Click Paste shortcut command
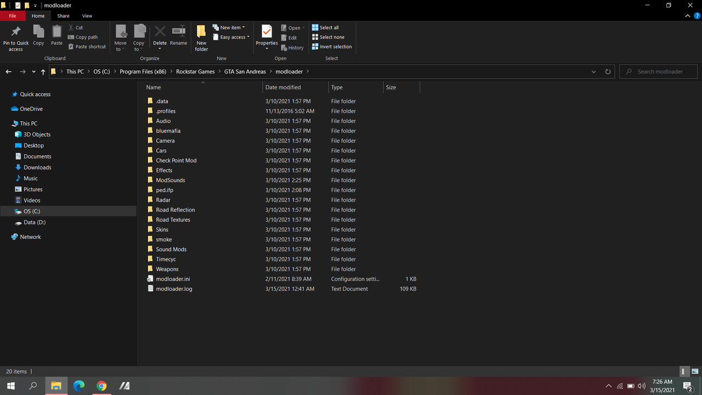702x395 pixels. coord(87,47)
